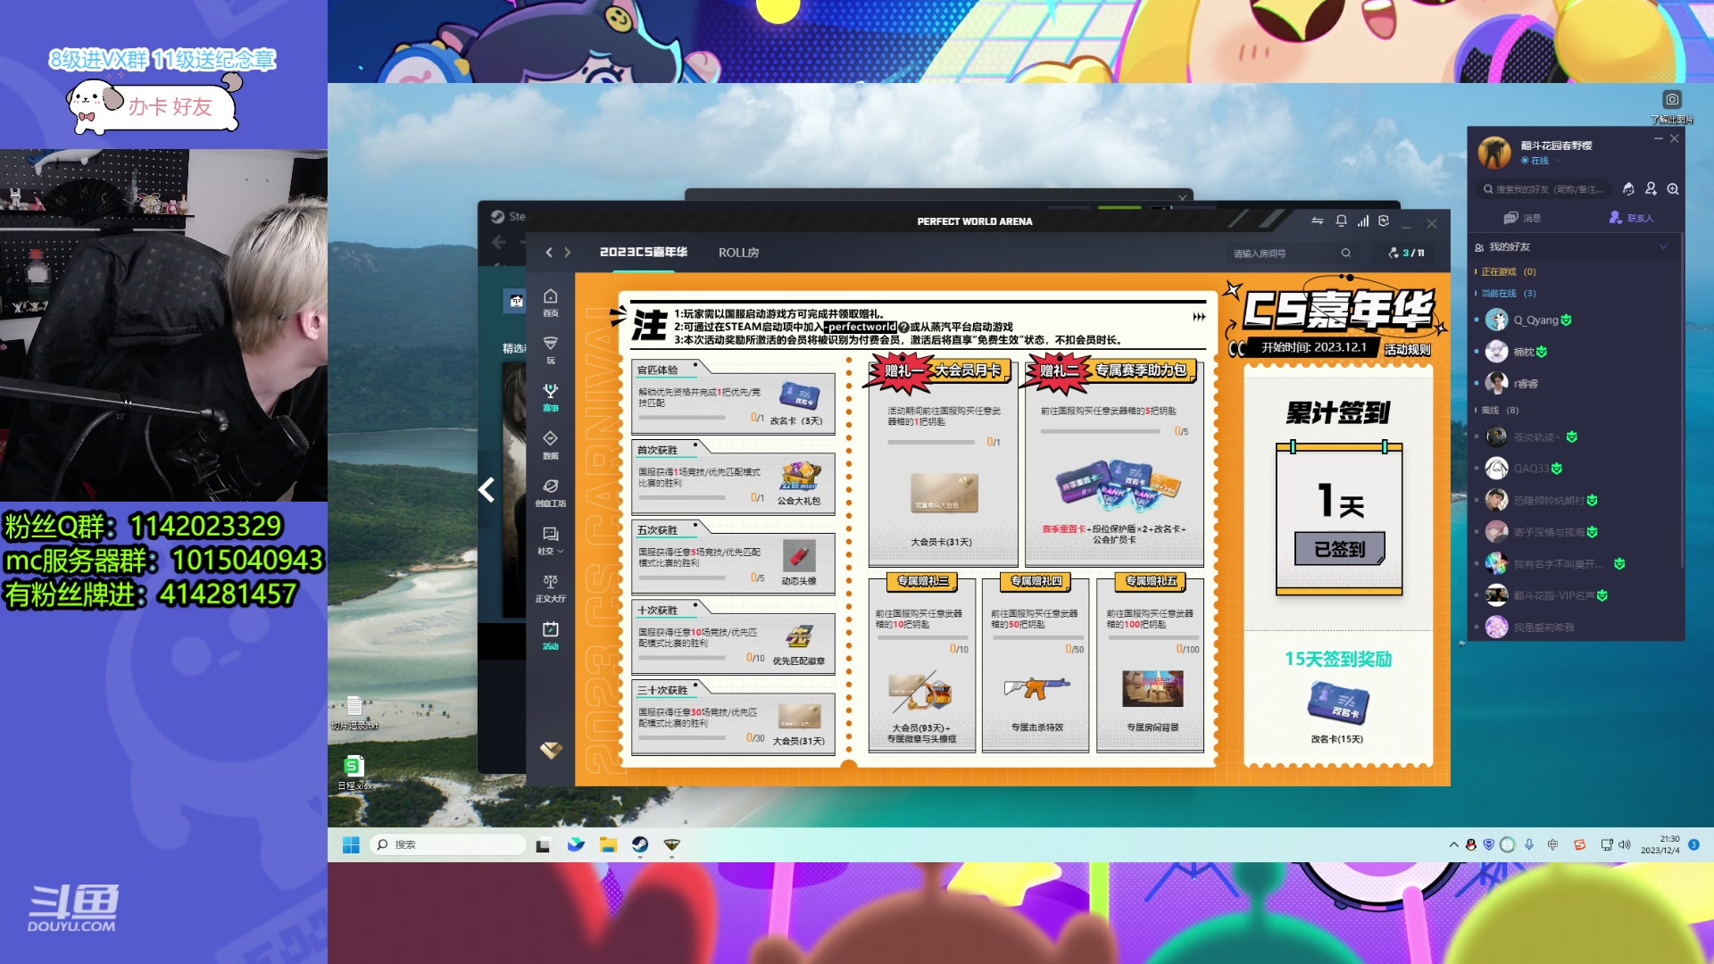The height and width of the screenshot is (964, 1714).
Task: Open the Perfect World Arena taskbar icon
Action: [x=672, y=844]
